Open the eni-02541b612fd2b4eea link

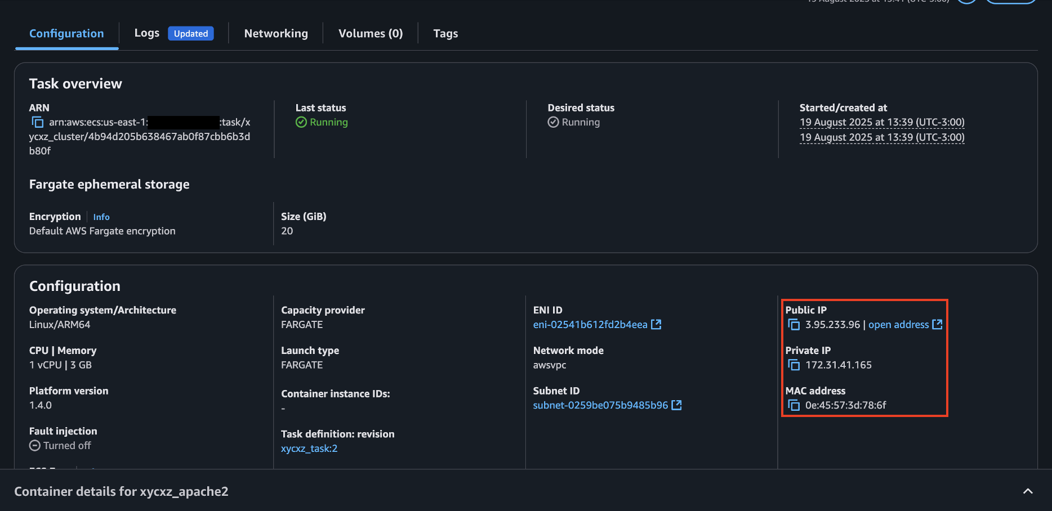pos(590,325)
